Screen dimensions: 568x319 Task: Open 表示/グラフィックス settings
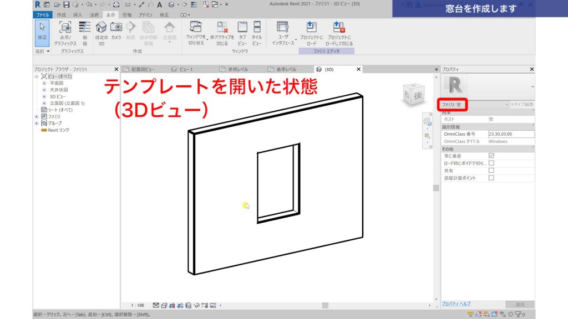(x=66, y=29)
